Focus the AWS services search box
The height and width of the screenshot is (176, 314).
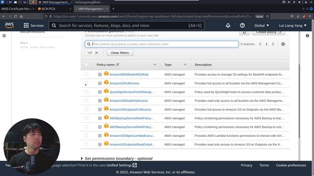127,25
